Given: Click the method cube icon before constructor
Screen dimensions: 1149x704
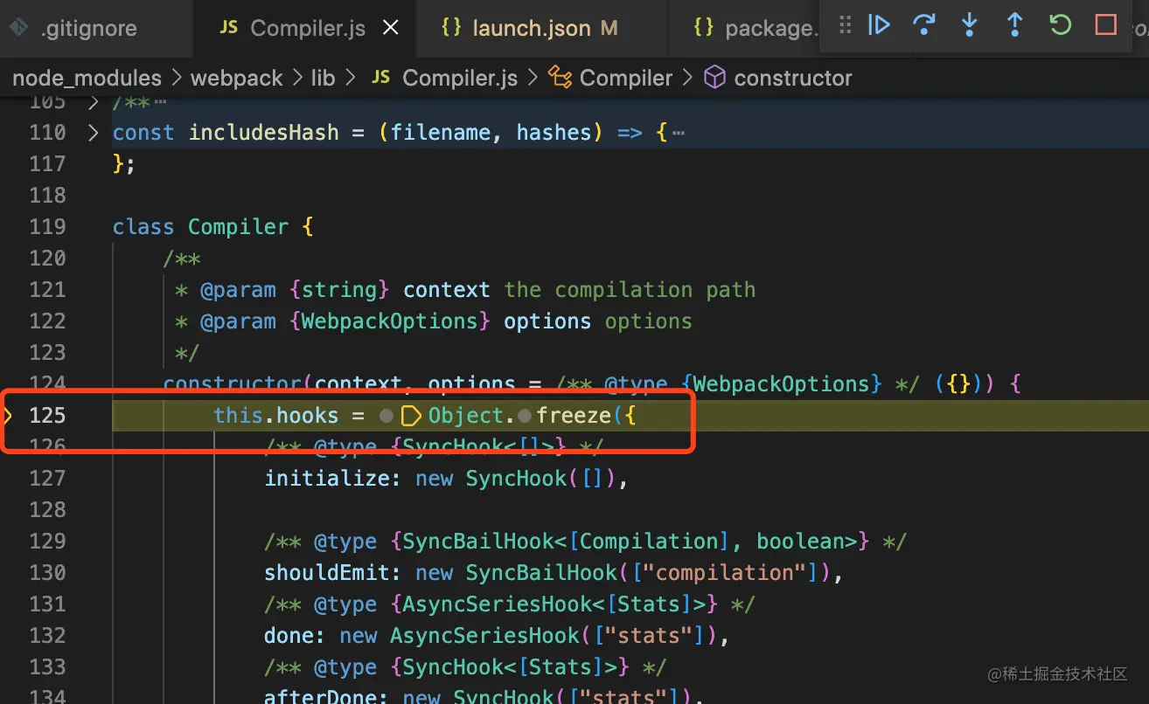Looking at the screenshot, I should pyautogui.click(x=714, y=78).
